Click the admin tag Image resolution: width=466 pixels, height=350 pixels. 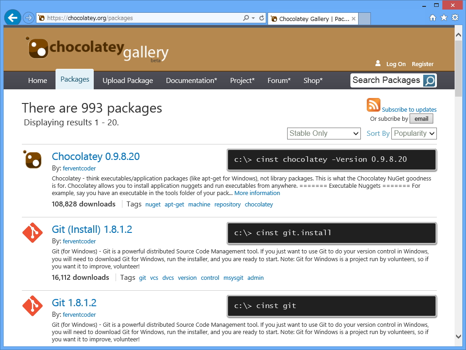click(x=255, y=278)
